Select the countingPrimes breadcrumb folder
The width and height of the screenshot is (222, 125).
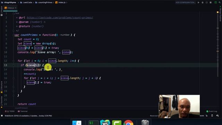44,2
